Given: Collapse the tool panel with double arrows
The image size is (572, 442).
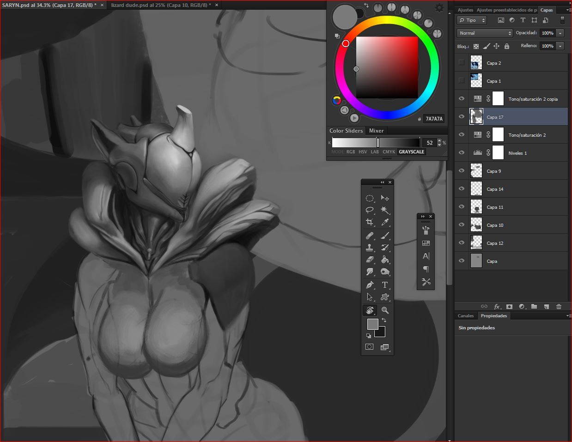Looking at the screenshot, I should tap(382, 182).
